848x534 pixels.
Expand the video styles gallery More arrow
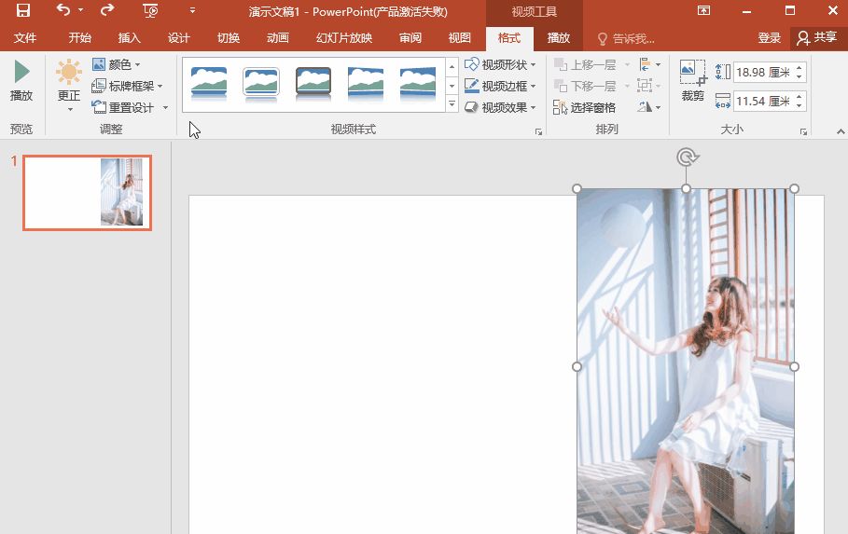coord(452,105)
